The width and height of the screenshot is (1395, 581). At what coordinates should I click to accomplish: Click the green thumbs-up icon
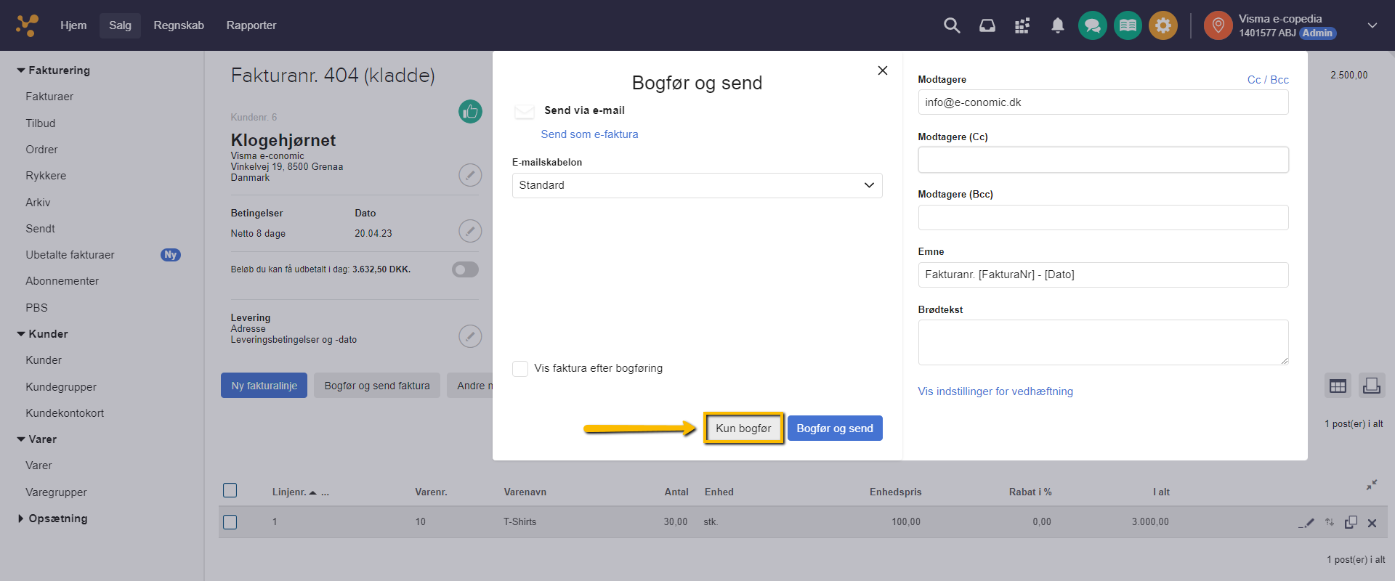pos(470,112)
